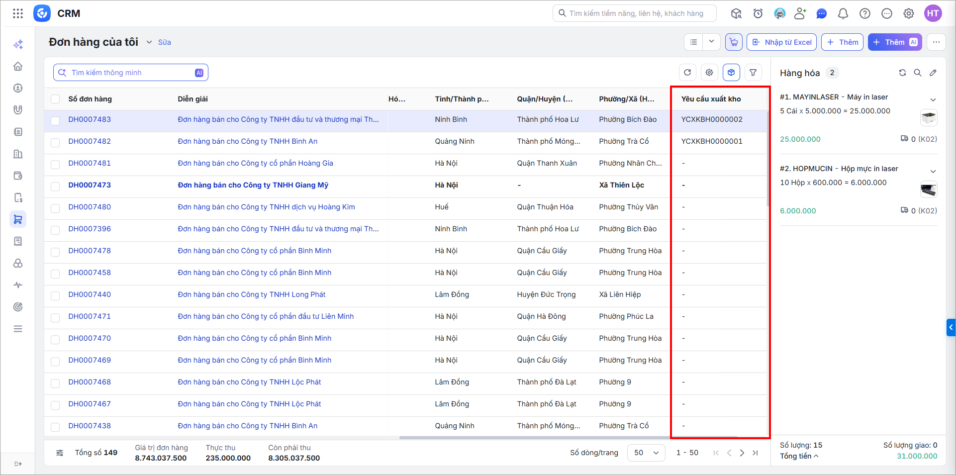The height and width of the screenshot is (475, 956).
Task: Open the rows-per-page dropdown showing 50
Action: coord(646,453)
